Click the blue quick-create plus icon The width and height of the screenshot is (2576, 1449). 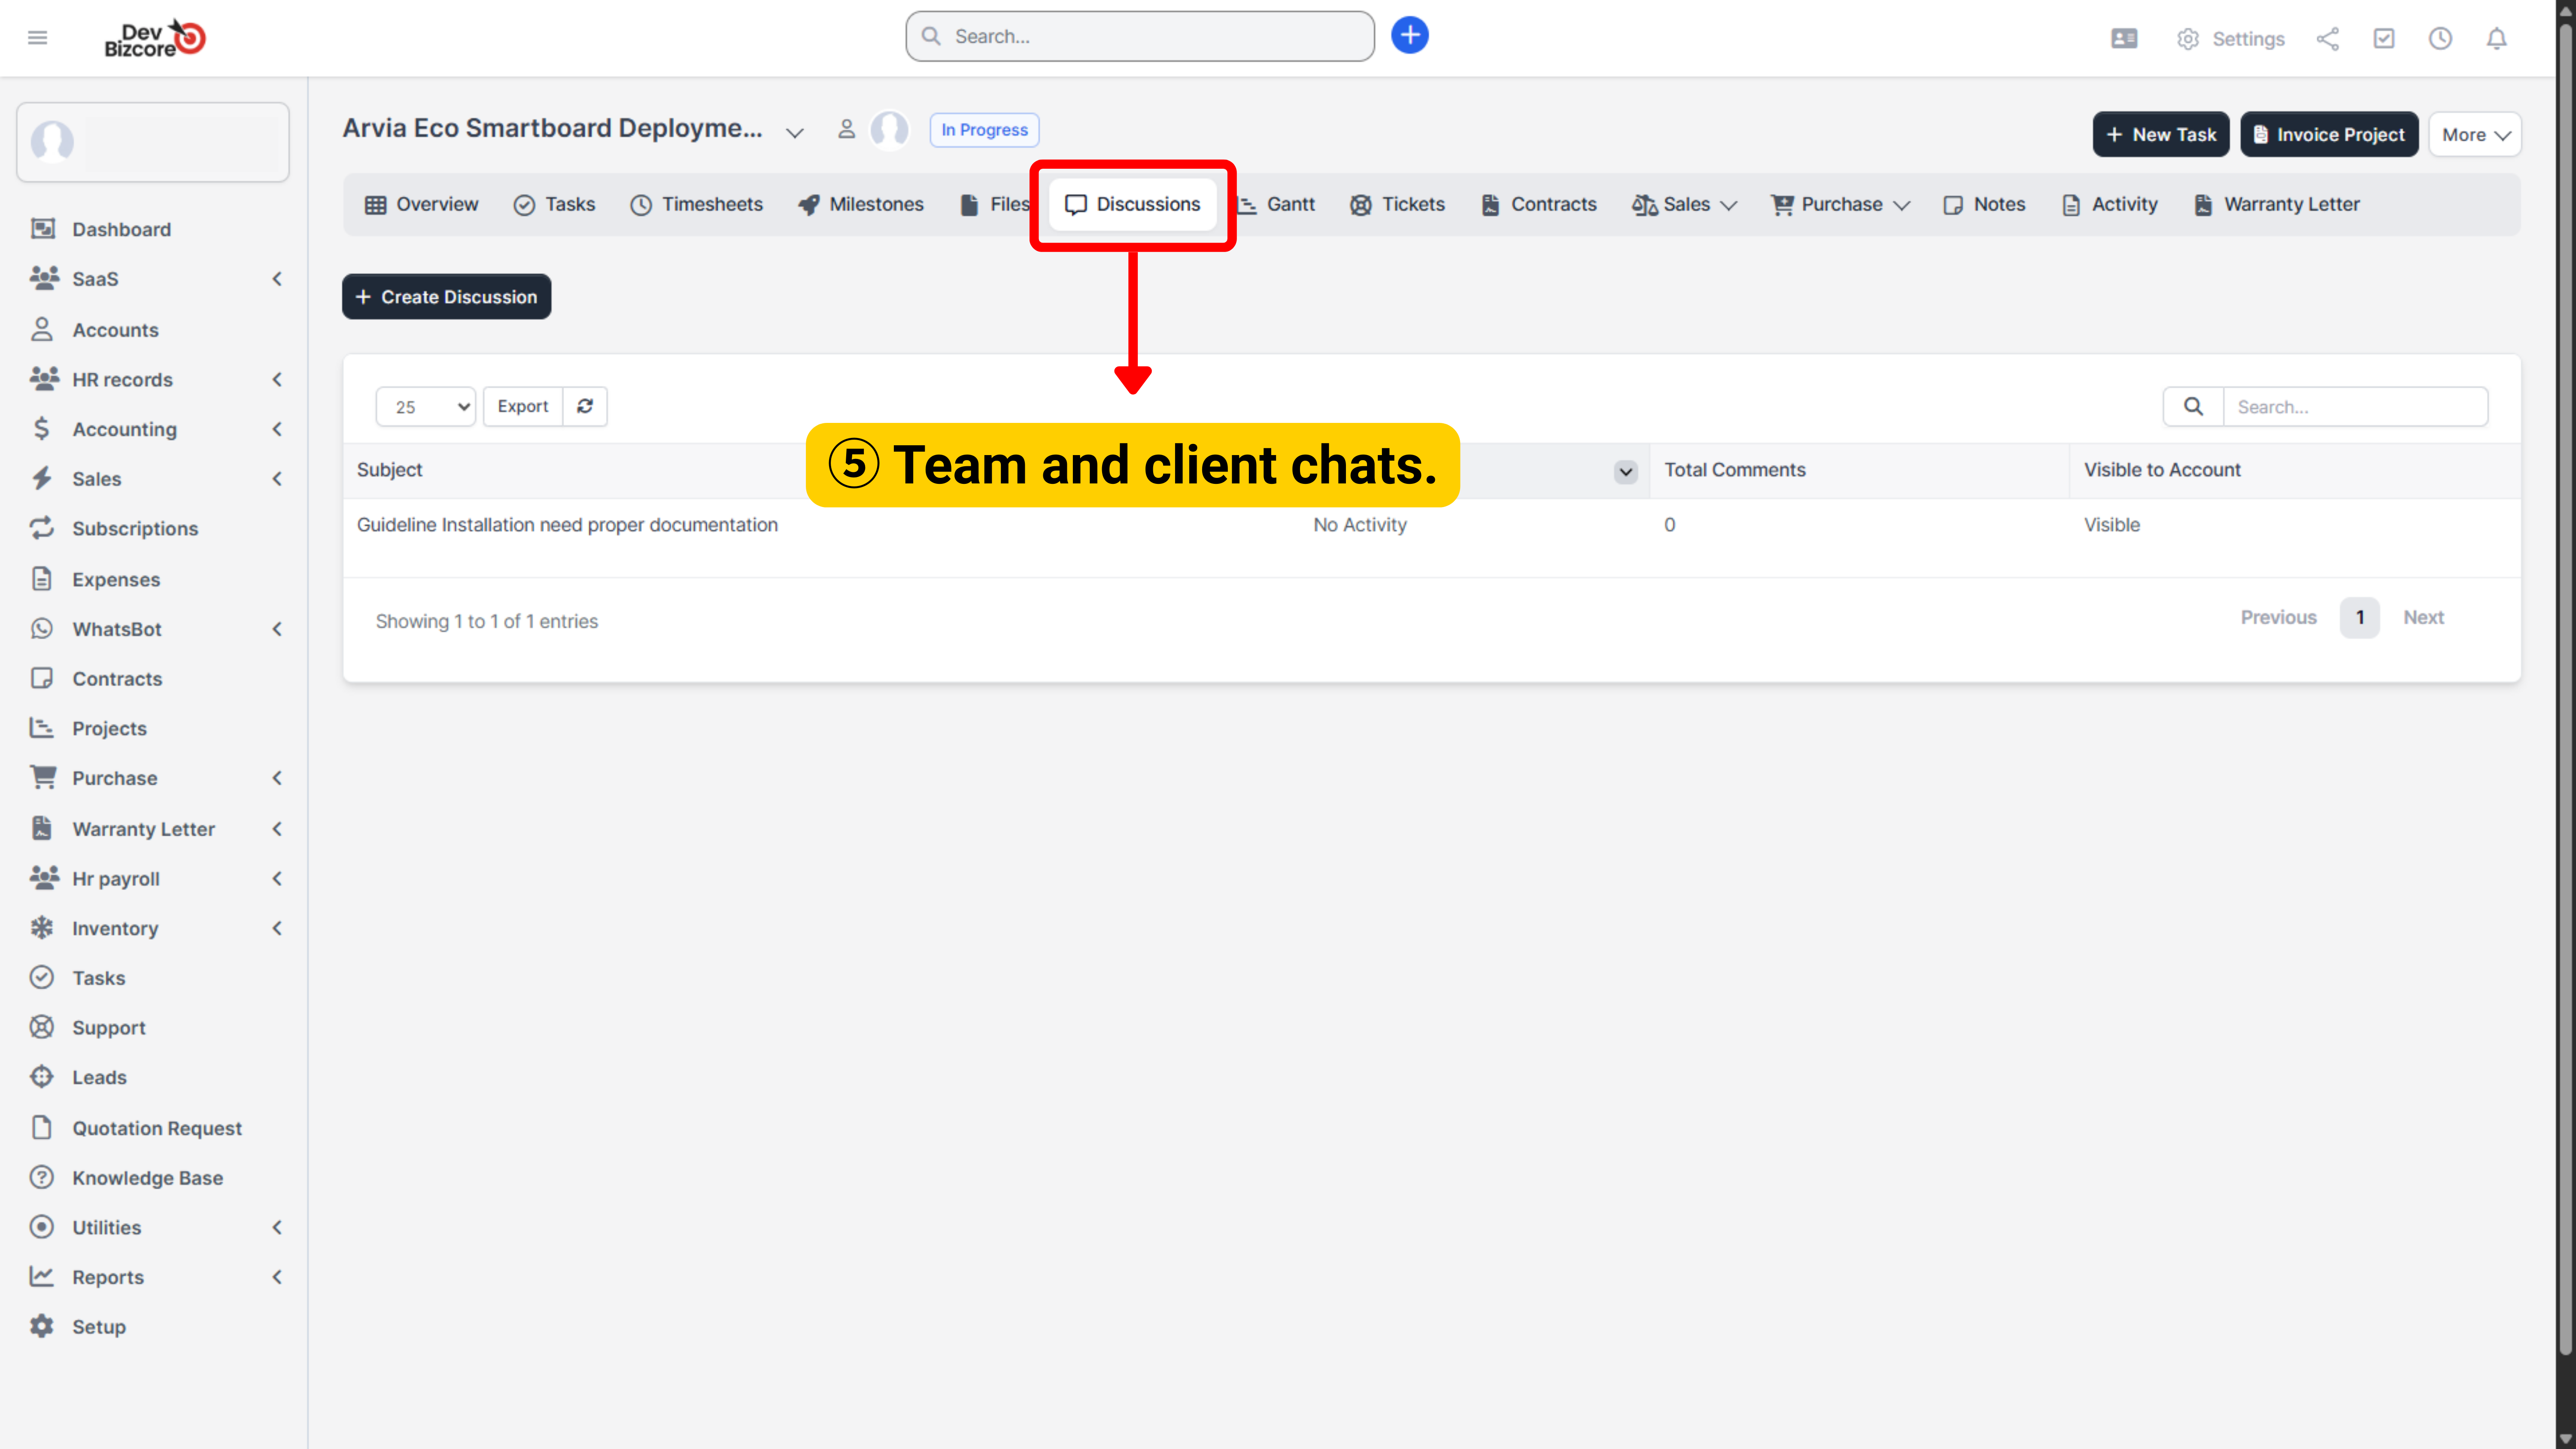point(1409,36)
